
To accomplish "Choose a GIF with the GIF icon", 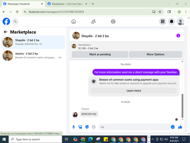I will pyautogui.click(x=93, y=127).
